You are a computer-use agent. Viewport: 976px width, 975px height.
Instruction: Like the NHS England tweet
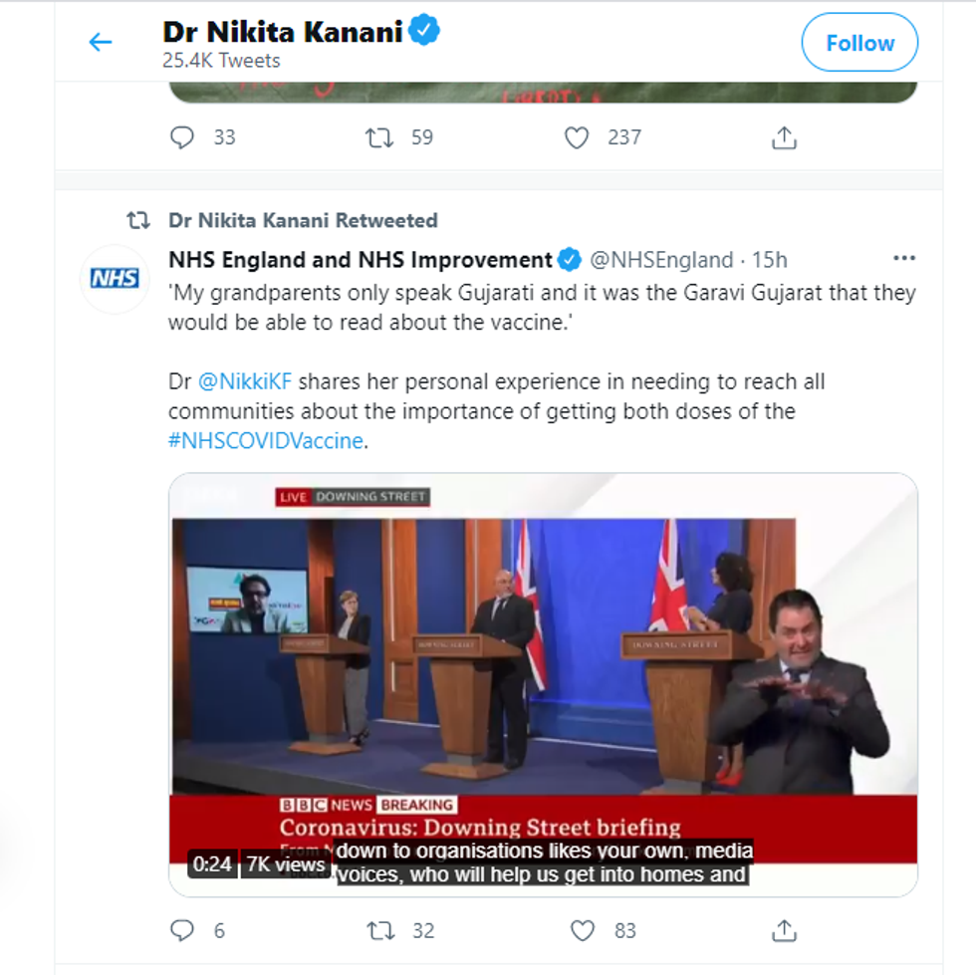583,930
